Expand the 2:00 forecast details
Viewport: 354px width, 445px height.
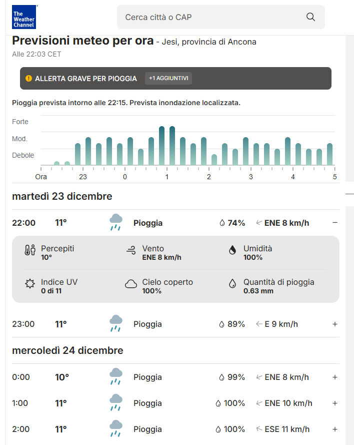coord(335,429)
